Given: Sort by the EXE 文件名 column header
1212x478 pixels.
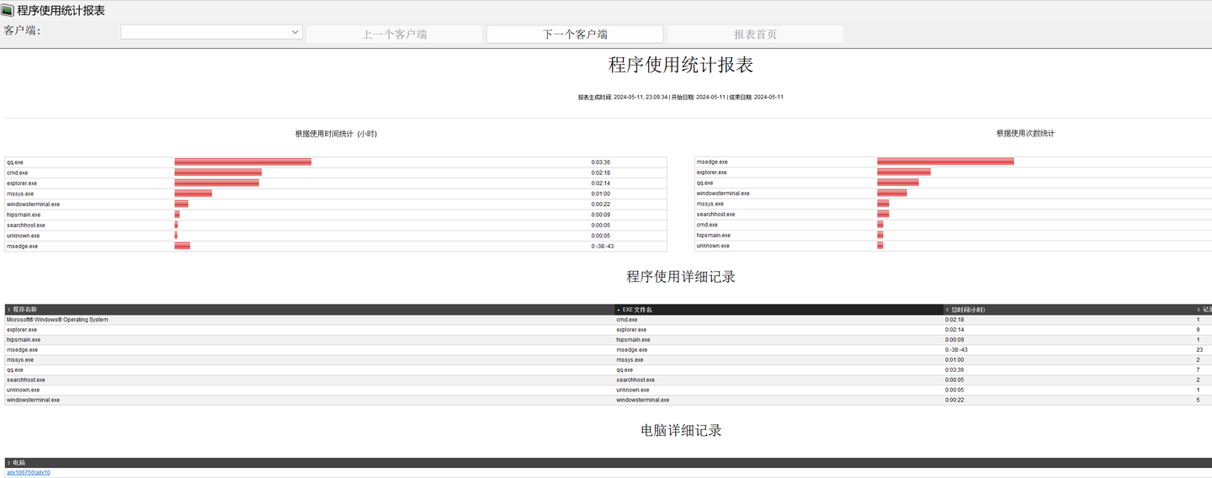Looking at the screenshot, I should (x=779, y=310).
